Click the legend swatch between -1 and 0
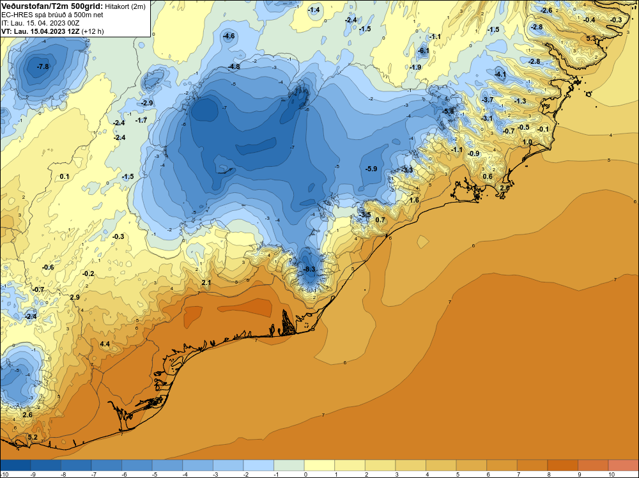 coord(289,465)
